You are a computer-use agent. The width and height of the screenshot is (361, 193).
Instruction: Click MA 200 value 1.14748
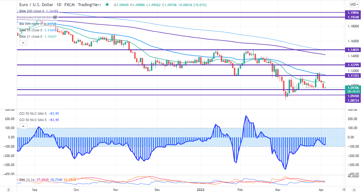(50, 24)
